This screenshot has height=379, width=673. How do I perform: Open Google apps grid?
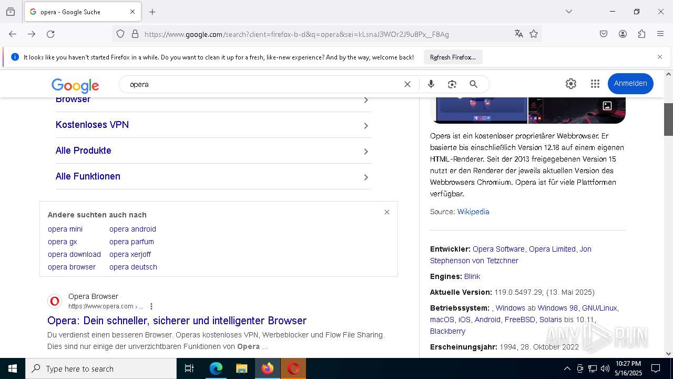tap(595, 84)
